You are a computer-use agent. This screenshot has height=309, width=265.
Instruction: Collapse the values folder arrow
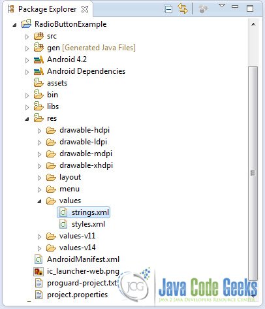tap(39, 201)
